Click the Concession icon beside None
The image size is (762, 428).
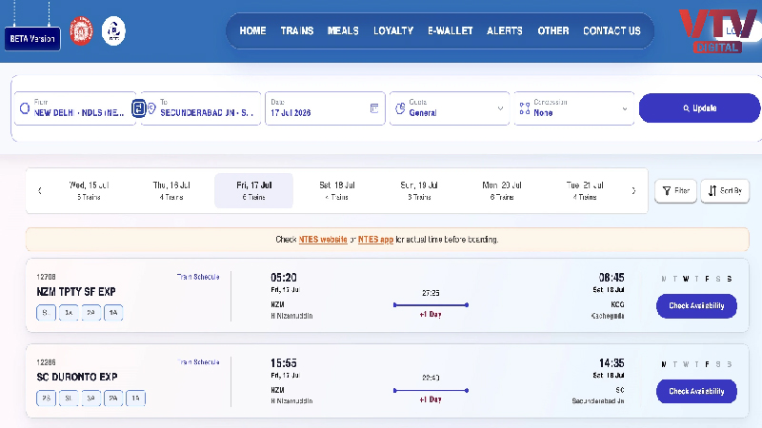click(x=525, y=108)
